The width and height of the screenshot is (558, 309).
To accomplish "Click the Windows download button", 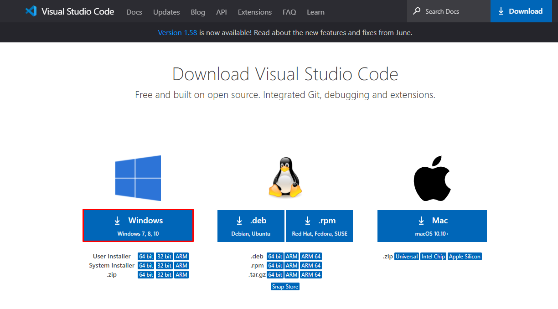I will [x=138, y=226].
